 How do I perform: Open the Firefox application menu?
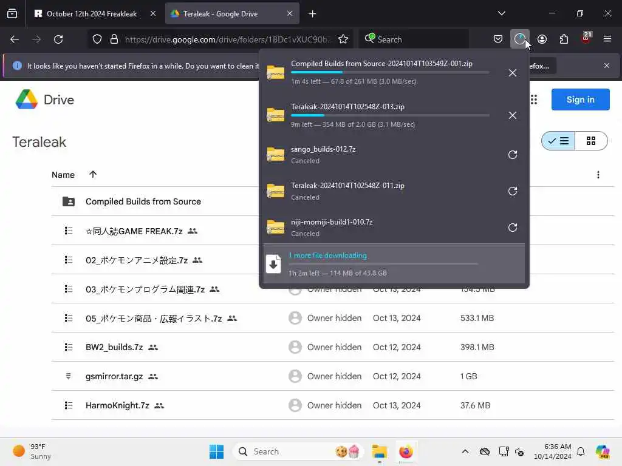(x=607, y=39)
